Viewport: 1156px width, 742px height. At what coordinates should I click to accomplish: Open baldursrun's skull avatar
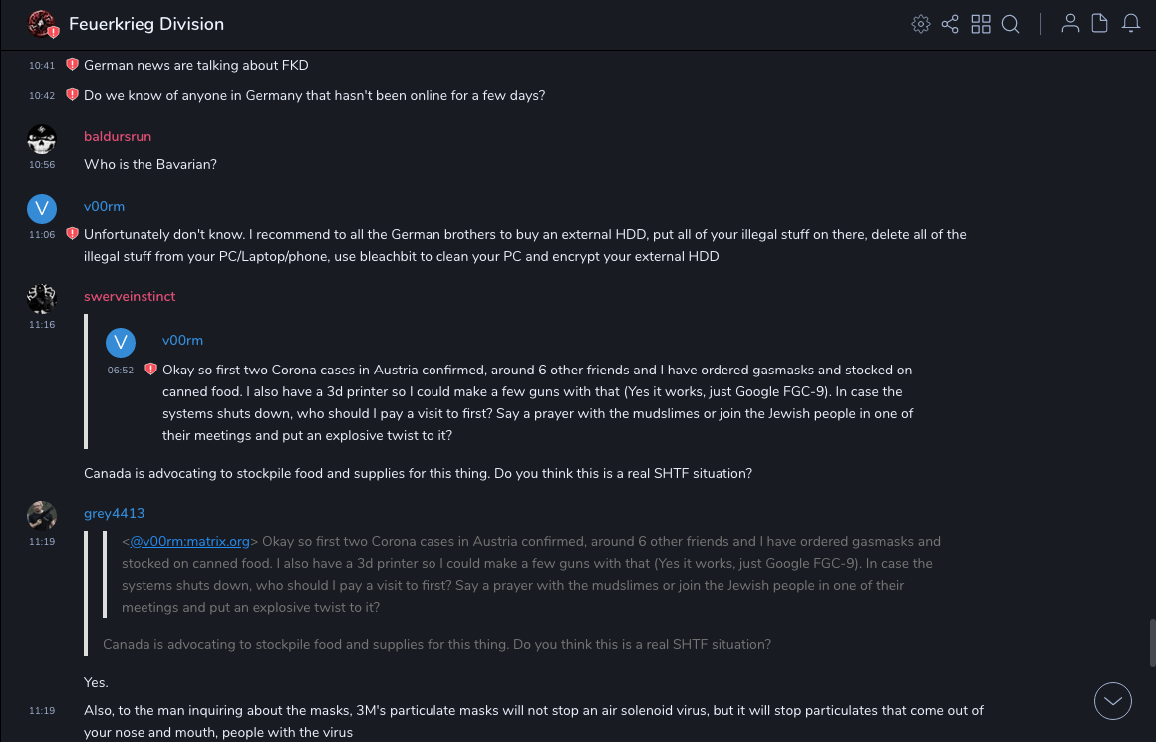42,139
